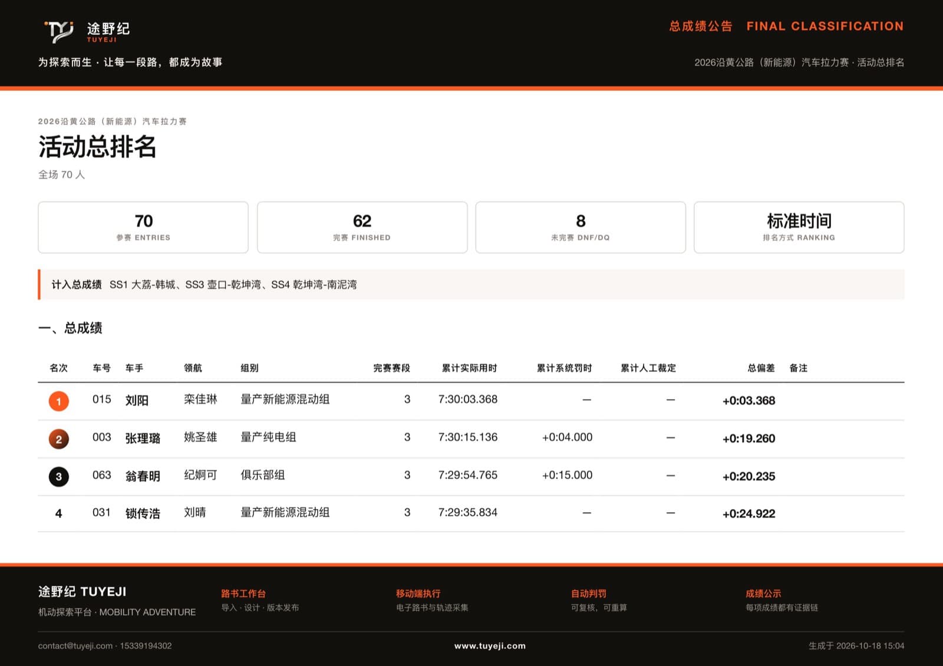Click the 自动判罚 footer heading

click(x=588, y=594)
